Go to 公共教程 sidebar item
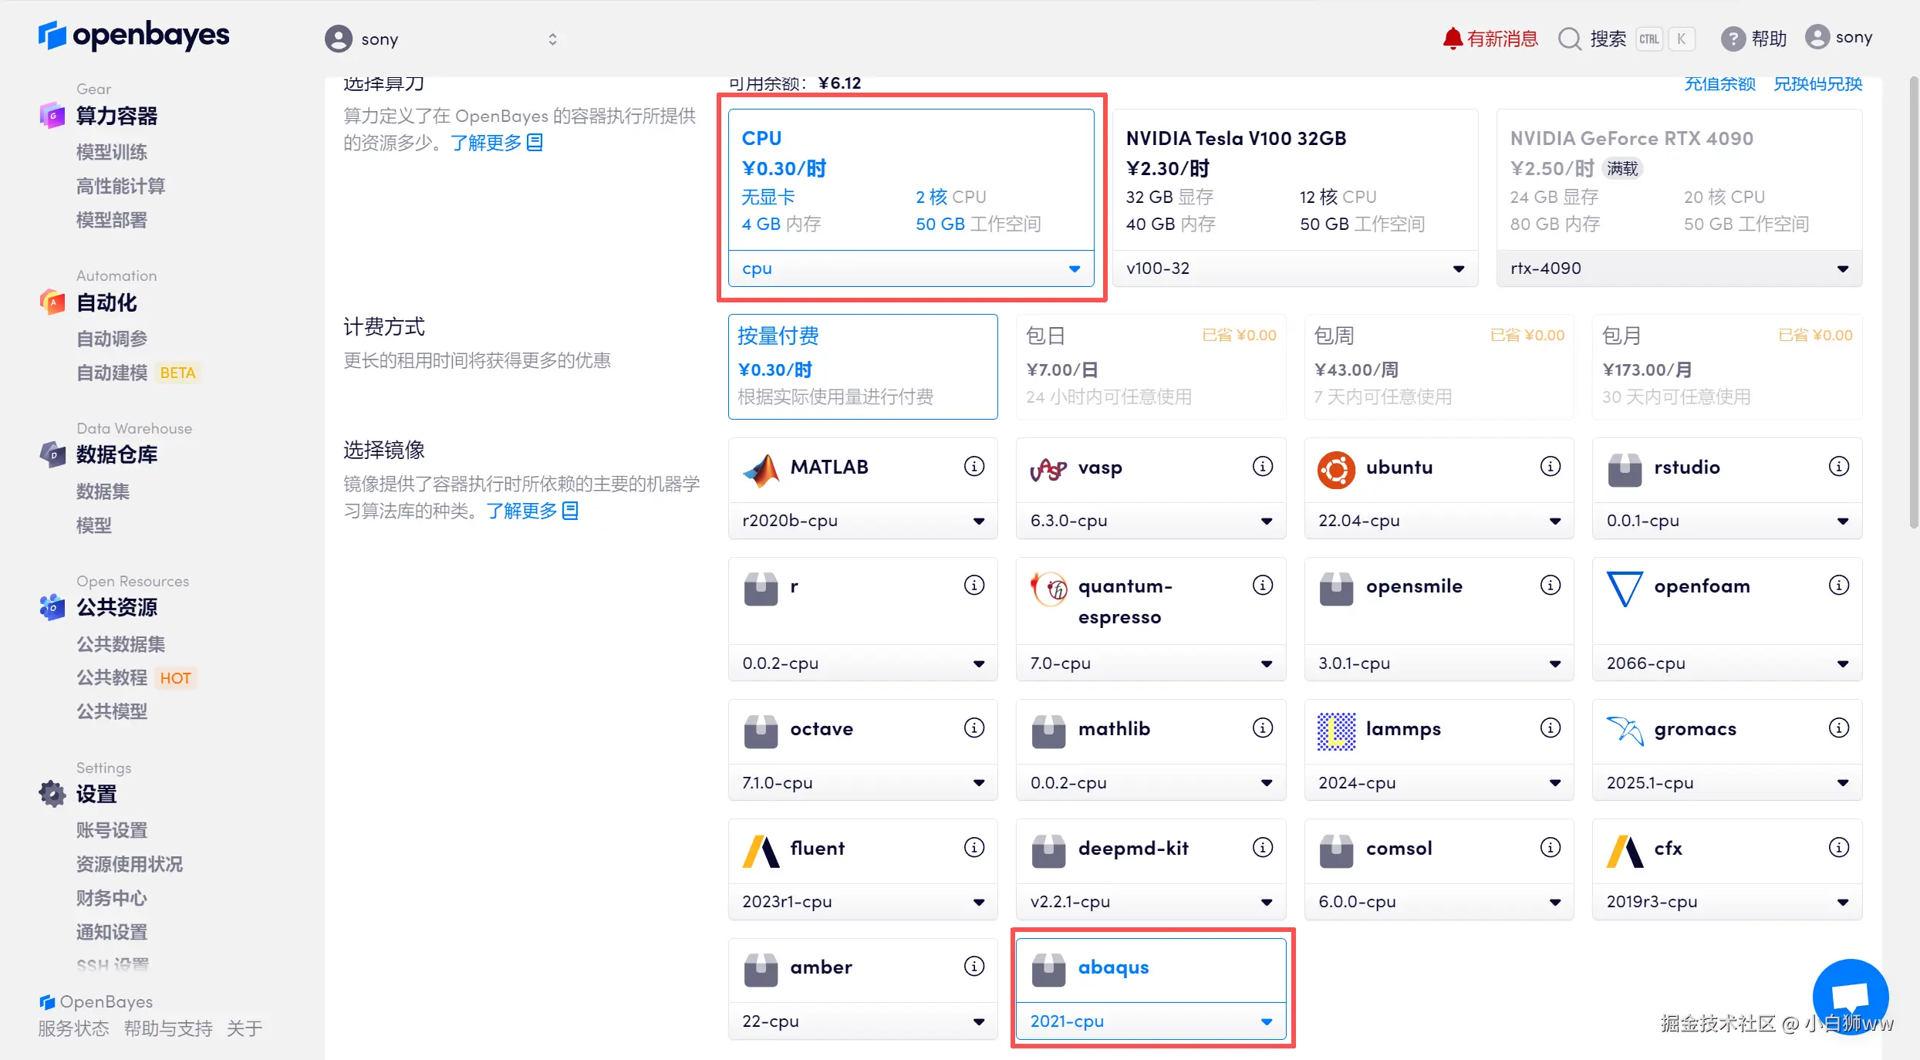This screenshot has height=1060, width=1920. (112, 677)
